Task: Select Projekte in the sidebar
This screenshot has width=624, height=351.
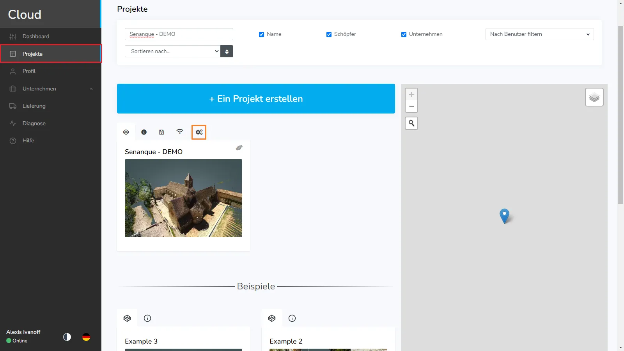Action: point(51,54)
